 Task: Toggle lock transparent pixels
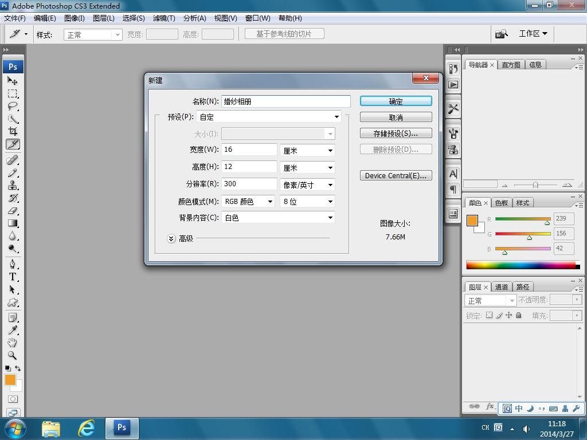(x=489, y=315)
